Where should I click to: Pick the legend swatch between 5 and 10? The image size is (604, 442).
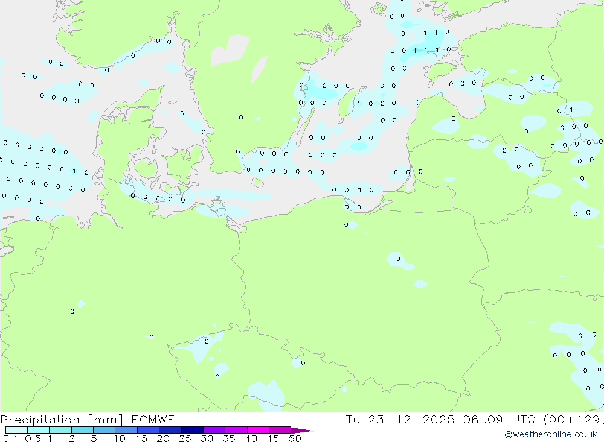[104, 430]
